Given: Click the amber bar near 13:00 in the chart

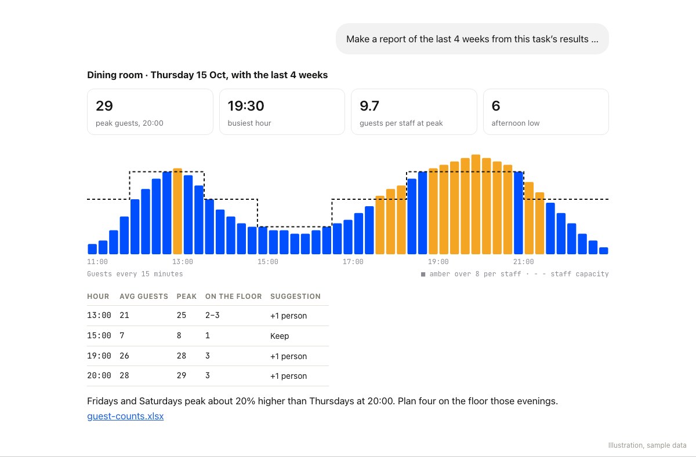Looking at the screenshot, I should [x=177, y=211].
